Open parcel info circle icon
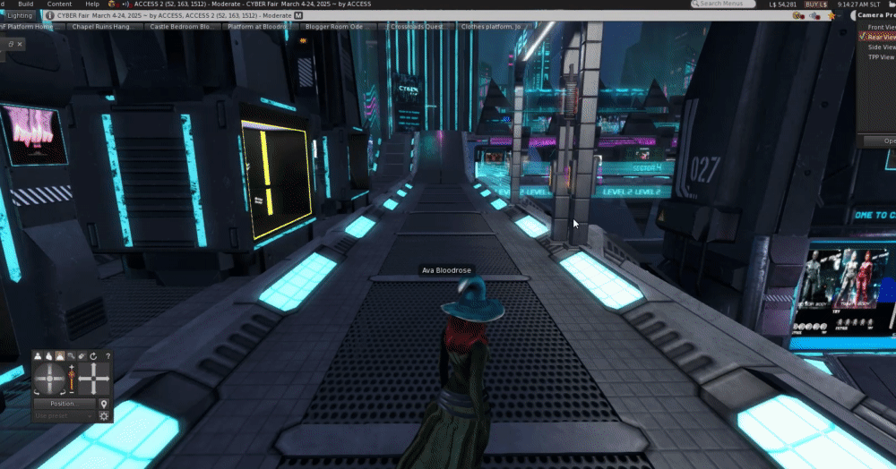This screenshot has width=896, height=469. [49, 15]
